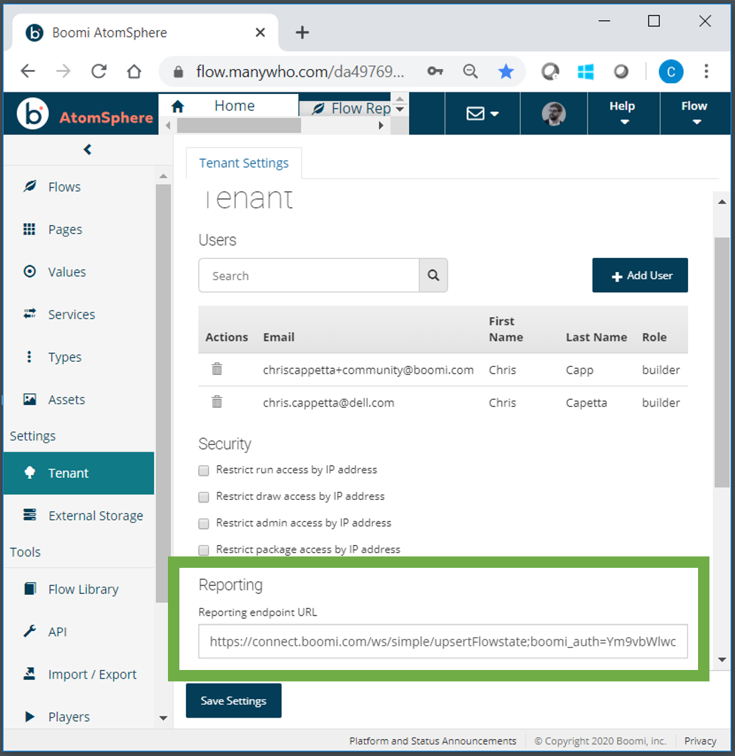
Task: Select the Services sidebar item
Action: click(71, 314)
